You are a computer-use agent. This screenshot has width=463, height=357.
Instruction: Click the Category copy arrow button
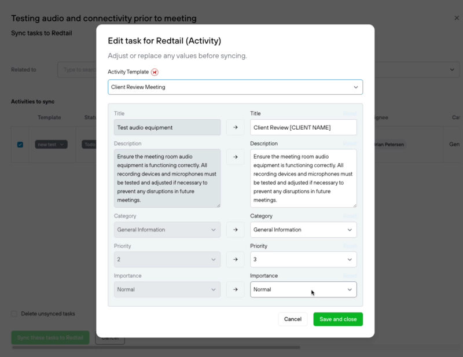pyautogui.click(x=236, y=230)
